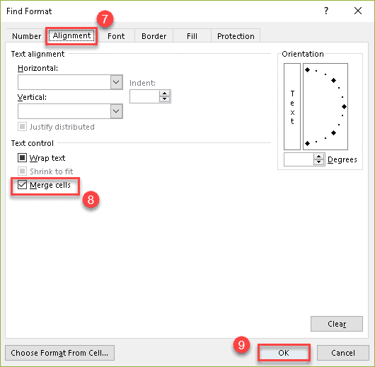Increase Degrees with the up arrow
Screen dimensions: 375x367
coord(319,157)
